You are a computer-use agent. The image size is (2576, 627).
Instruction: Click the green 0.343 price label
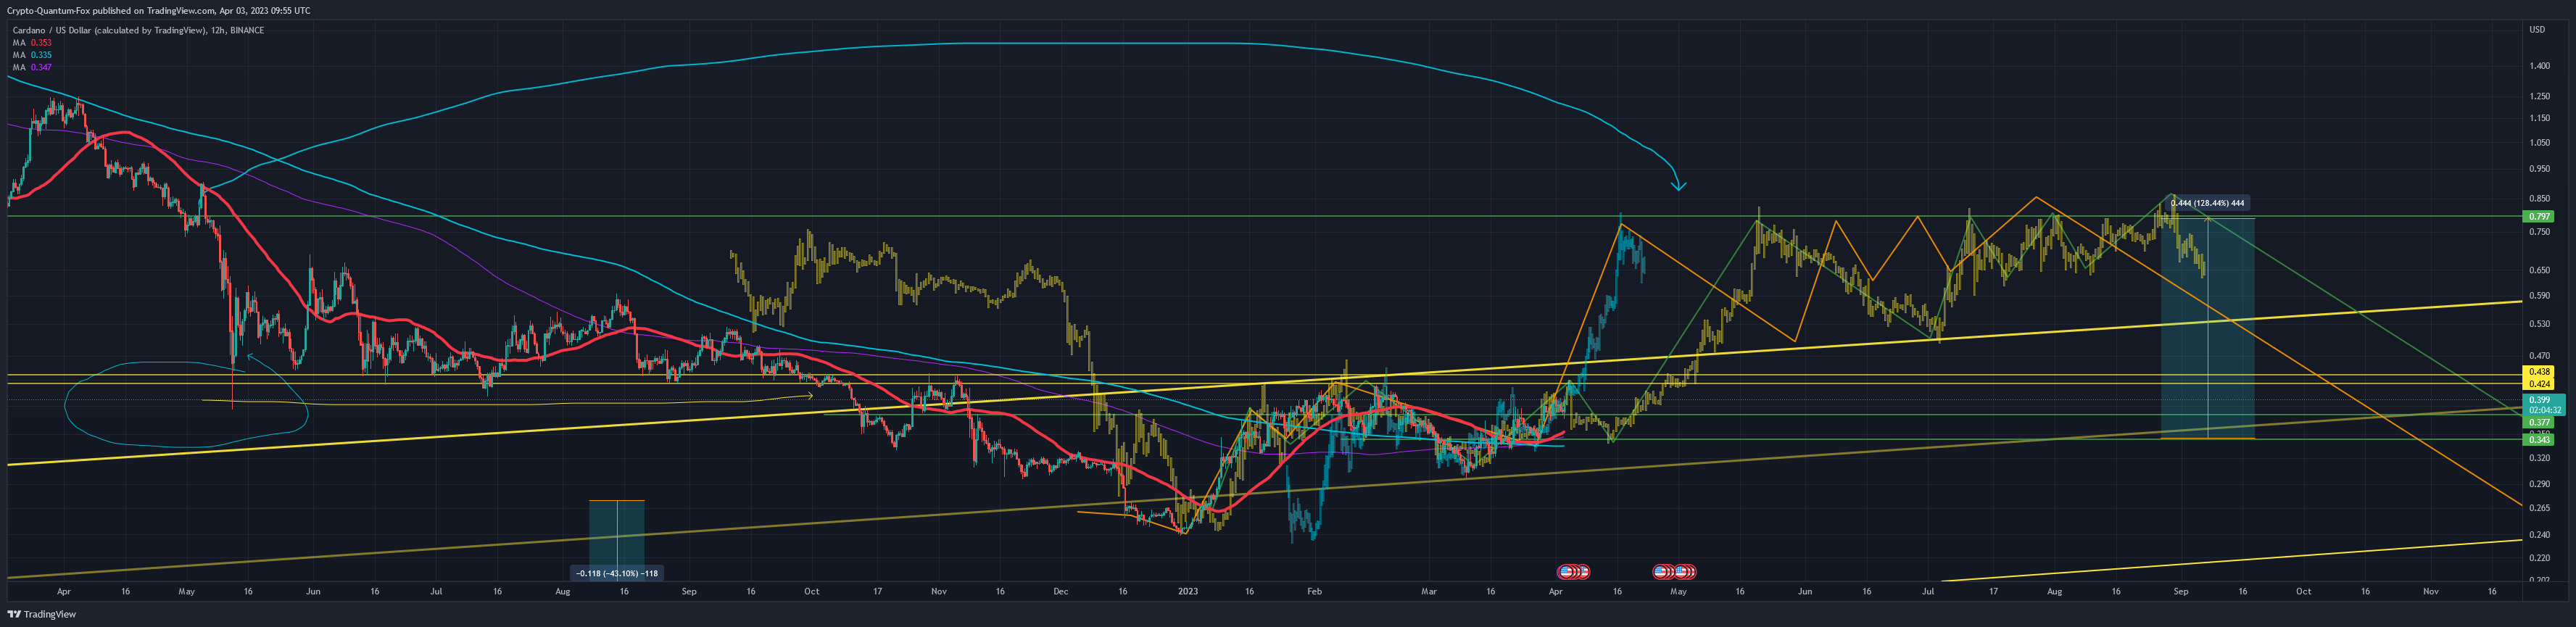coord(2538,440)
